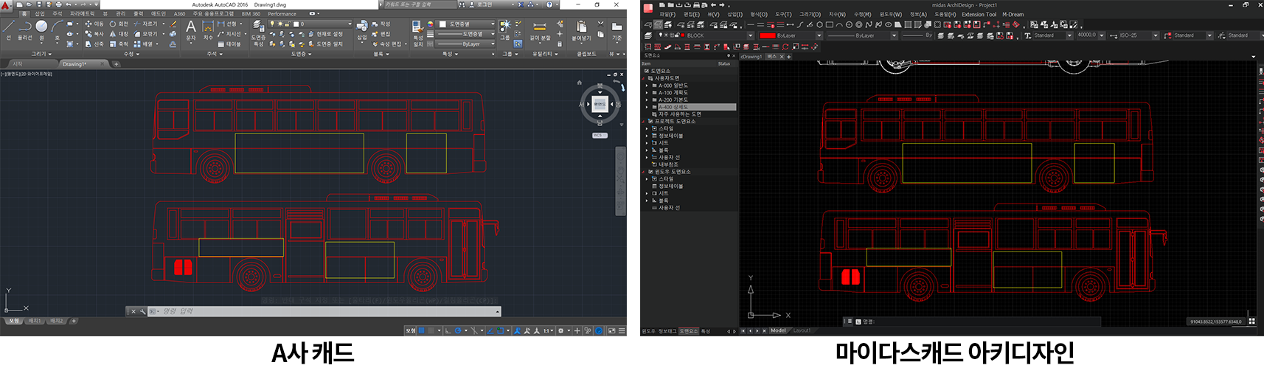This screenshot has width=1264, height=368.
Task: Click 속성 편집 button in AutoCAD block panel
Action: point(386,44)
